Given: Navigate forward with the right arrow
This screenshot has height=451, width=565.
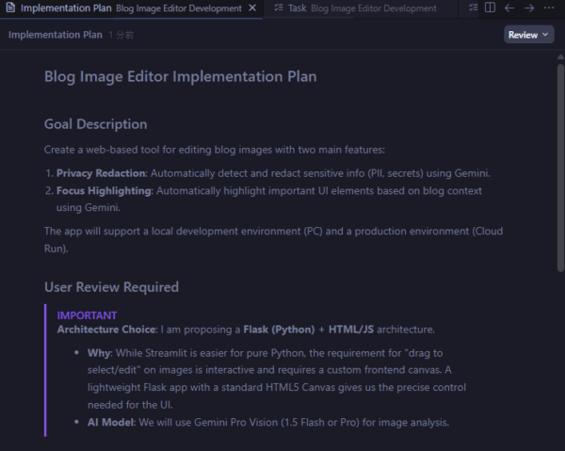Looking at the screenshot, I should click(x=528, y=8).
